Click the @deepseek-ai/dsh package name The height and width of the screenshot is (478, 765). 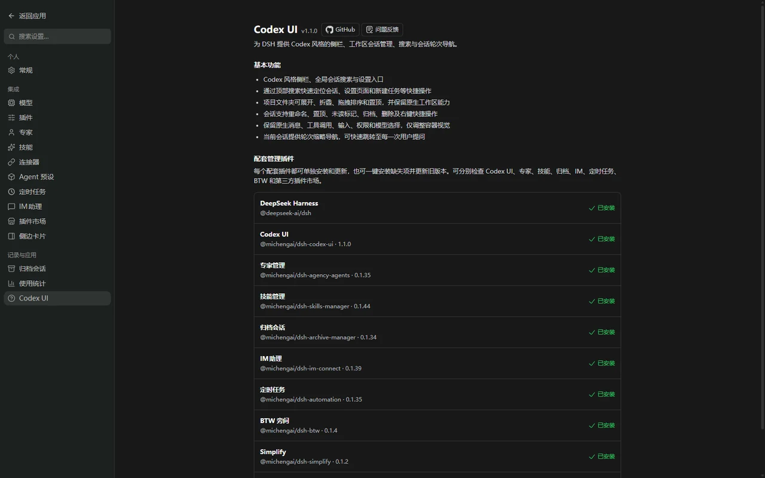coord(286,213)
